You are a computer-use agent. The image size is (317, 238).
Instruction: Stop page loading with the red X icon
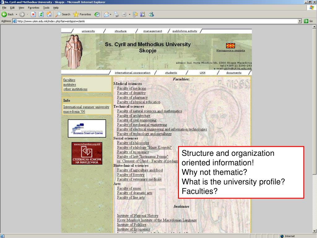[x=33, y=14]
